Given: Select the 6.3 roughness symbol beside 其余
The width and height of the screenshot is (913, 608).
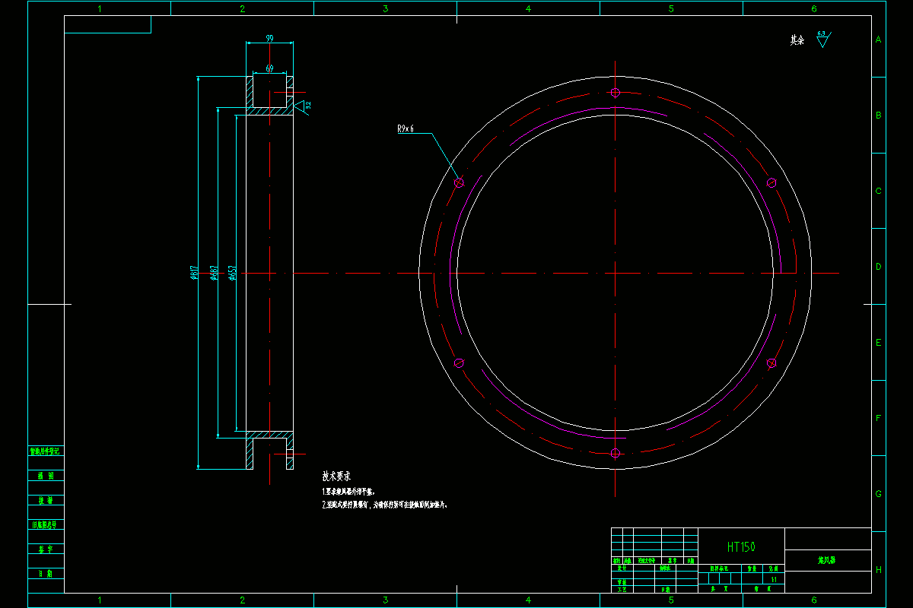Looking at the screenshot, I should (823, 39).
